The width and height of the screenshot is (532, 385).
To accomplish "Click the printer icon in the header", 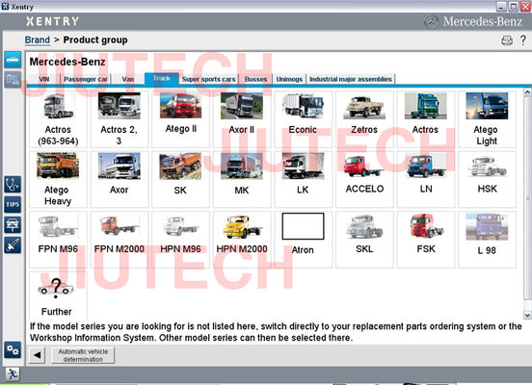I will (x=507, y=40).
